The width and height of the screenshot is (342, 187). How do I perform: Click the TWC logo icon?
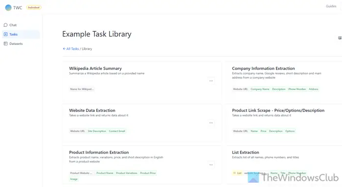pos(8,8)
